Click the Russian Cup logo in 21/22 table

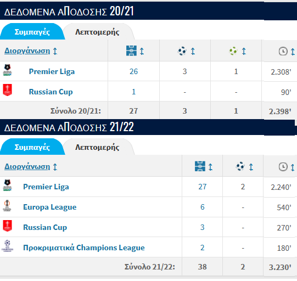(7, 226)
